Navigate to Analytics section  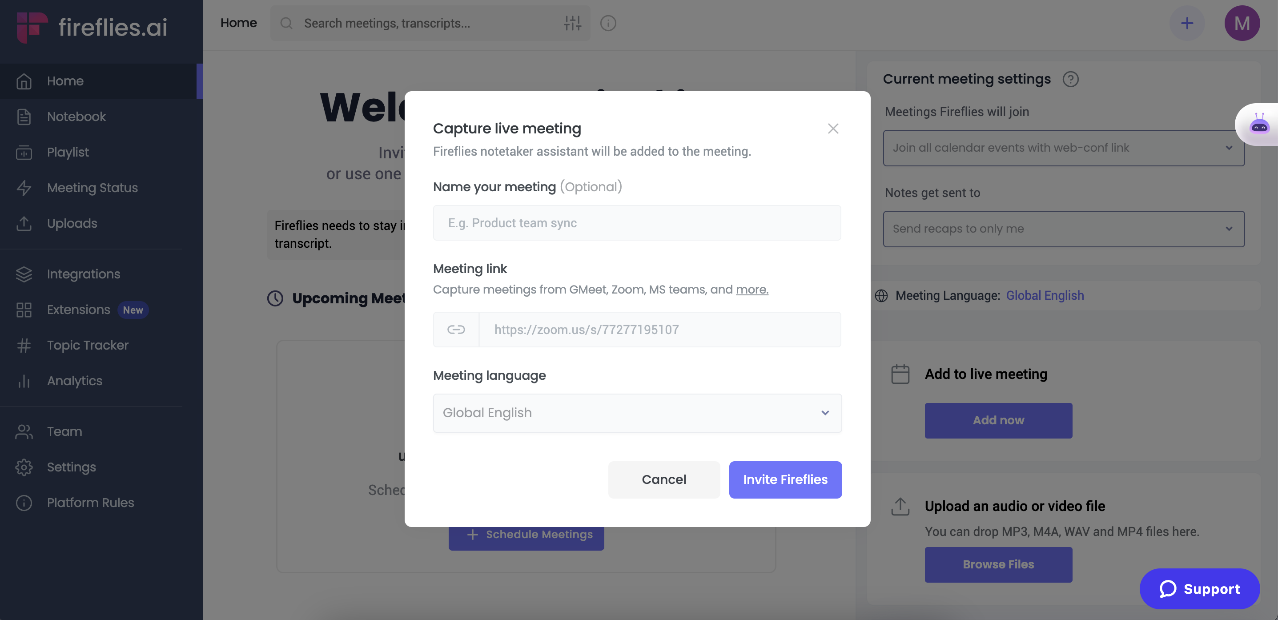pyautogui.click(x=74, y=380)
